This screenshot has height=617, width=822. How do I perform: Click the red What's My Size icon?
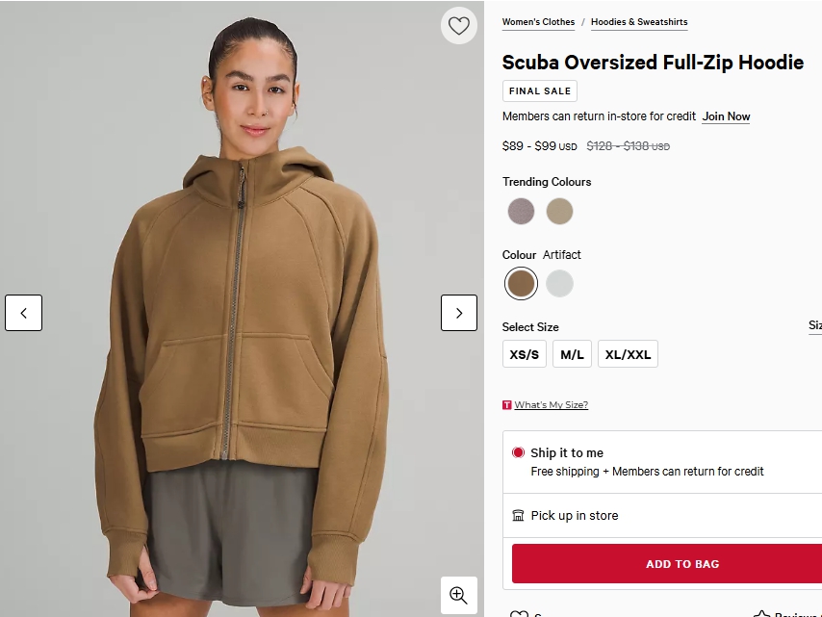coord(507,404)
